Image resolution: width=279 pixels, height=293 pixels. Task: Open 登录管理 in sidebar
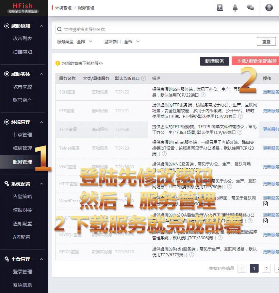pos(22,272)
